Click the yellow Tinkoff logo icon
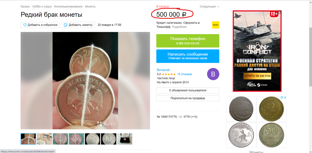The width and height of the screenshot is (312, 153). coord(216,25)
